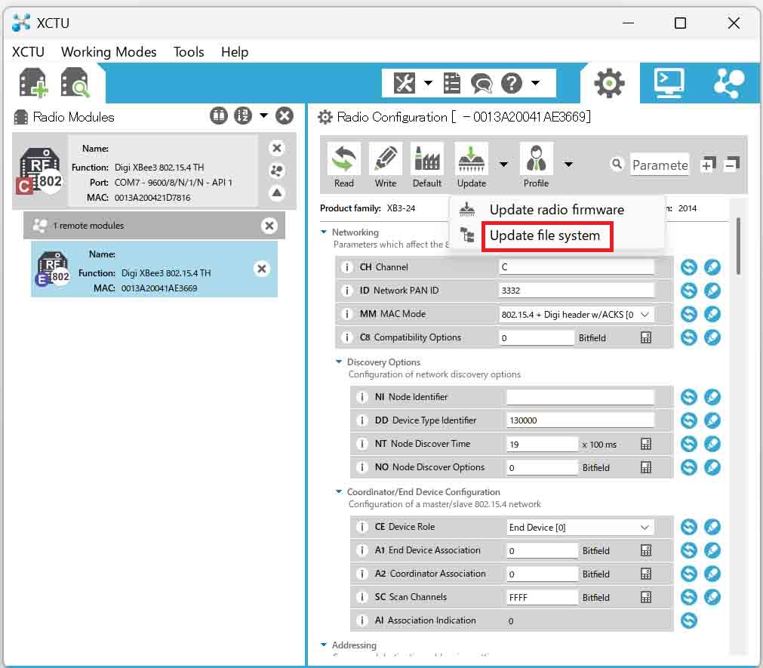
Task: Open the SC Scan Channels bitfield calculator
Action: coord(646,597)
